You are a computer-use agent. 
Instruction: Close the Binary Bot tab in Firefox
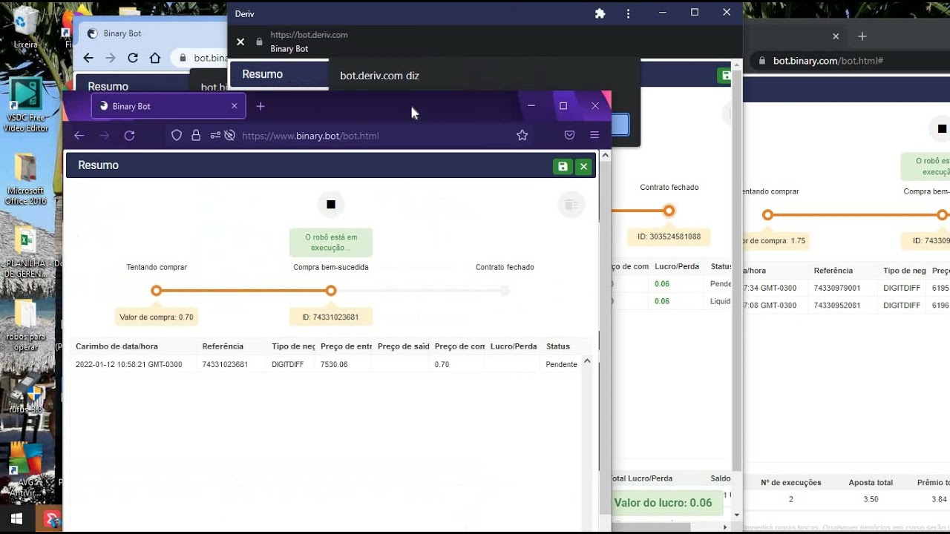click(235, 106)
